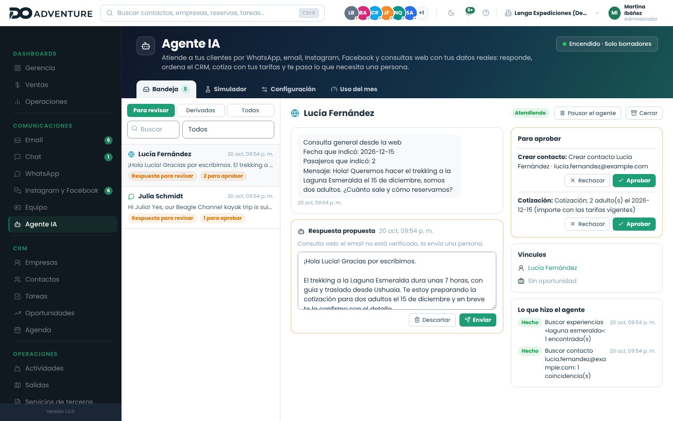This screenshot has height=421, width=673.
Task: Toggle the agent status Encendido · Solo borradores
Action: click(607, 44)
